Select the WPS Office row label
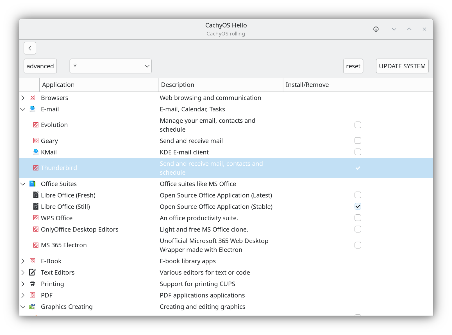The width and height of the screenshot is (452, 335). pyautogui.click(x=57, y=218)
